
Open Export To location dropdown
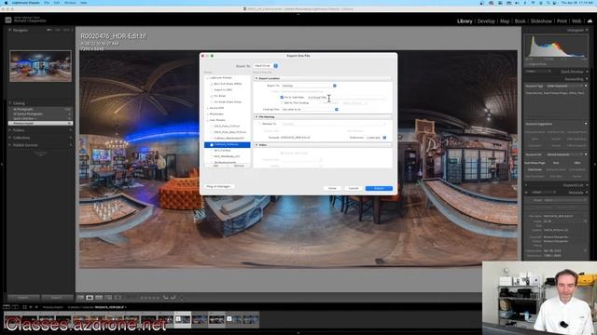[309, 86]
